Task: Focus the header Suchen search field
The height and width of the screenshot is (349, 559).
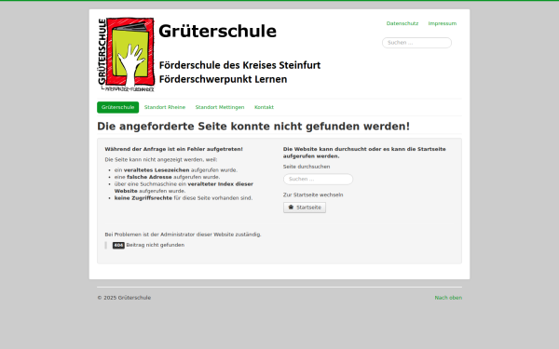Action: click(416, 43)
